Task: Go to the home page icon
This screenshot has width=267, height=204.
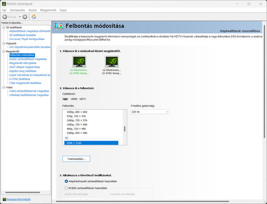Action: click(x=34, y=17)
